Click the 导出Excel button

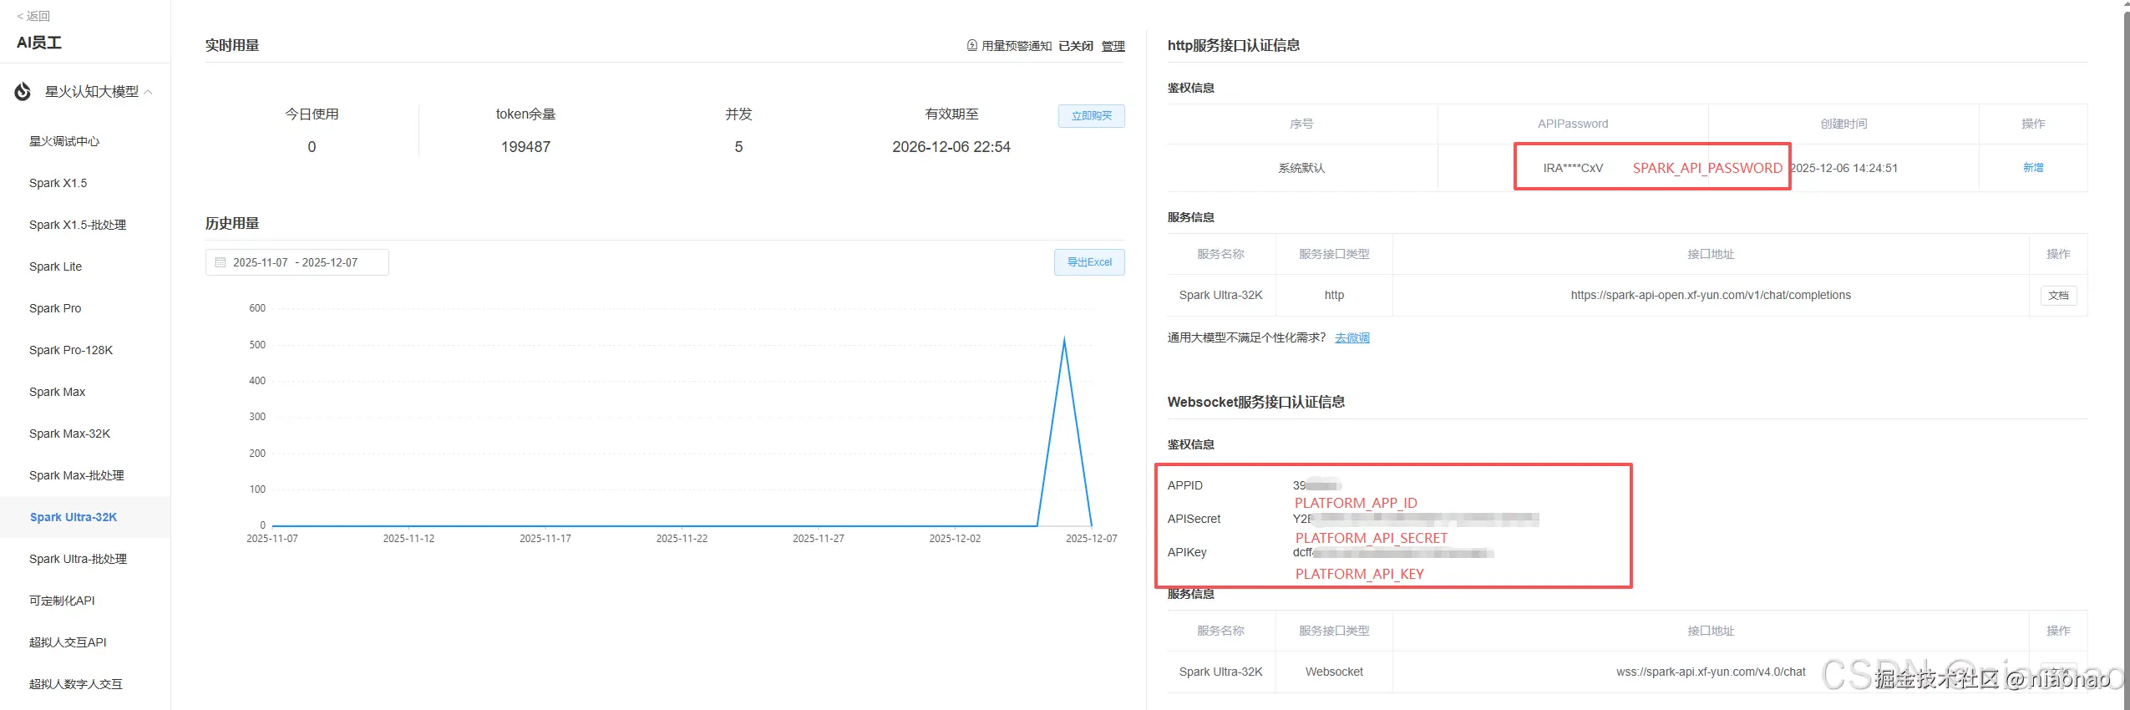[1089, 262]
